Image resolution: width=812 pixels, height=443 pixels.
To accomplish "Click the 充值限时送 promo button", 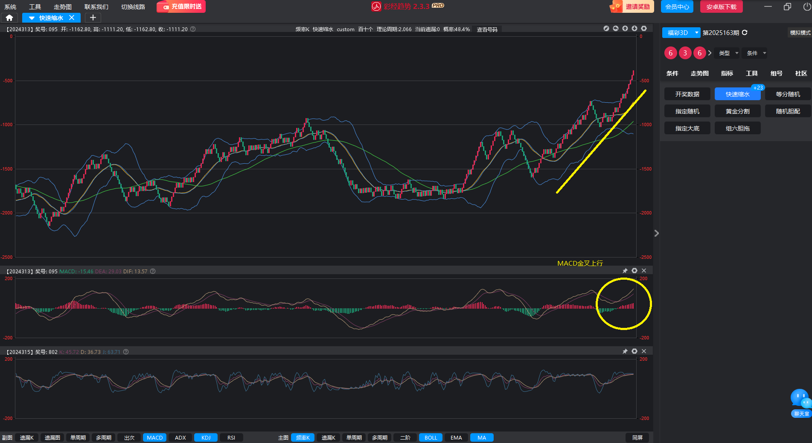I will [x=181, y=6].
